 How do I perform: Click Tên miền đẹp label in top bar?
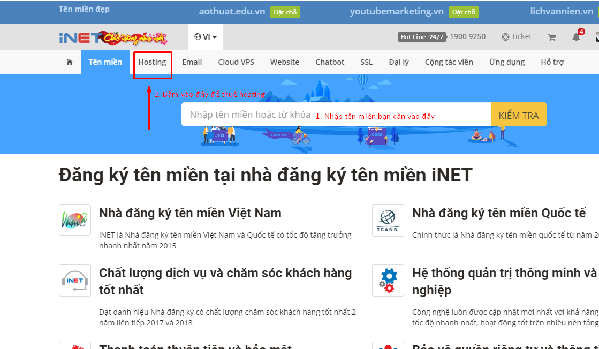pyautogui.click(x=84, y=9)
